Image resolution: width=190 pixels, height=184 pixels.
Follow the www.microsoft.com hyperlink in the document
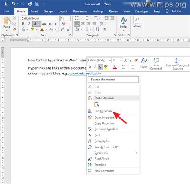(x=85, y=74)
